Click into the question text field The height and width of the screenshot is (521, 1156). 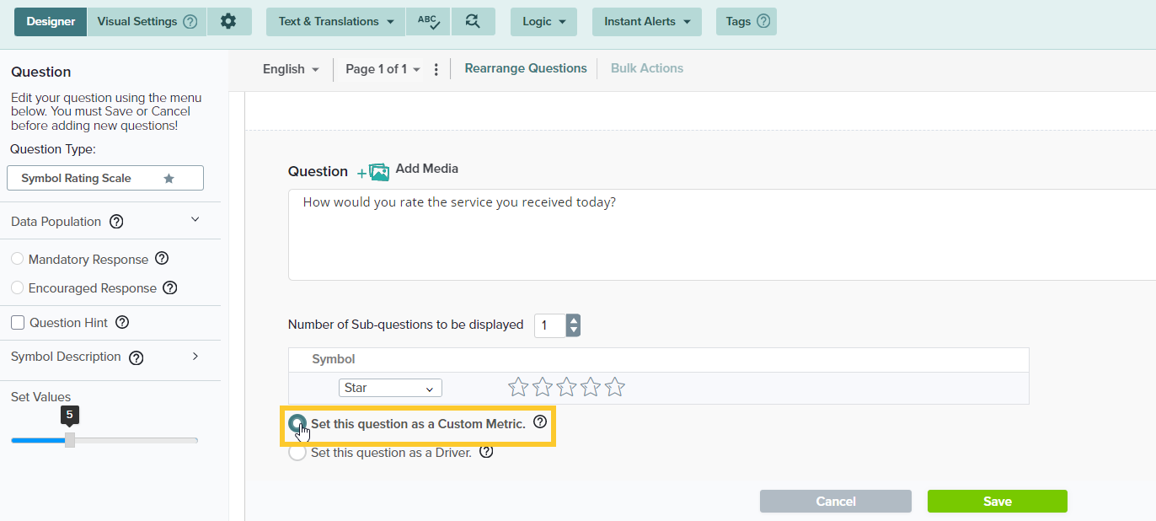[x=716, y=234]
